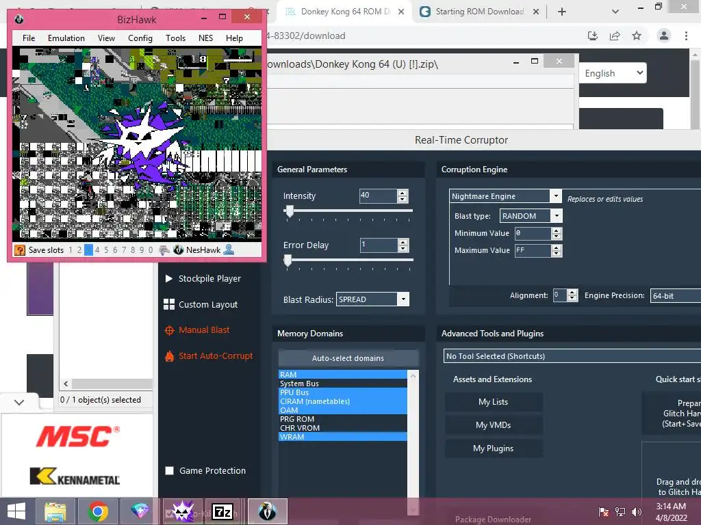Click Auto-select domains button
Image resolution: width=701 pixels, height=525 pixels.
[348, 358]
